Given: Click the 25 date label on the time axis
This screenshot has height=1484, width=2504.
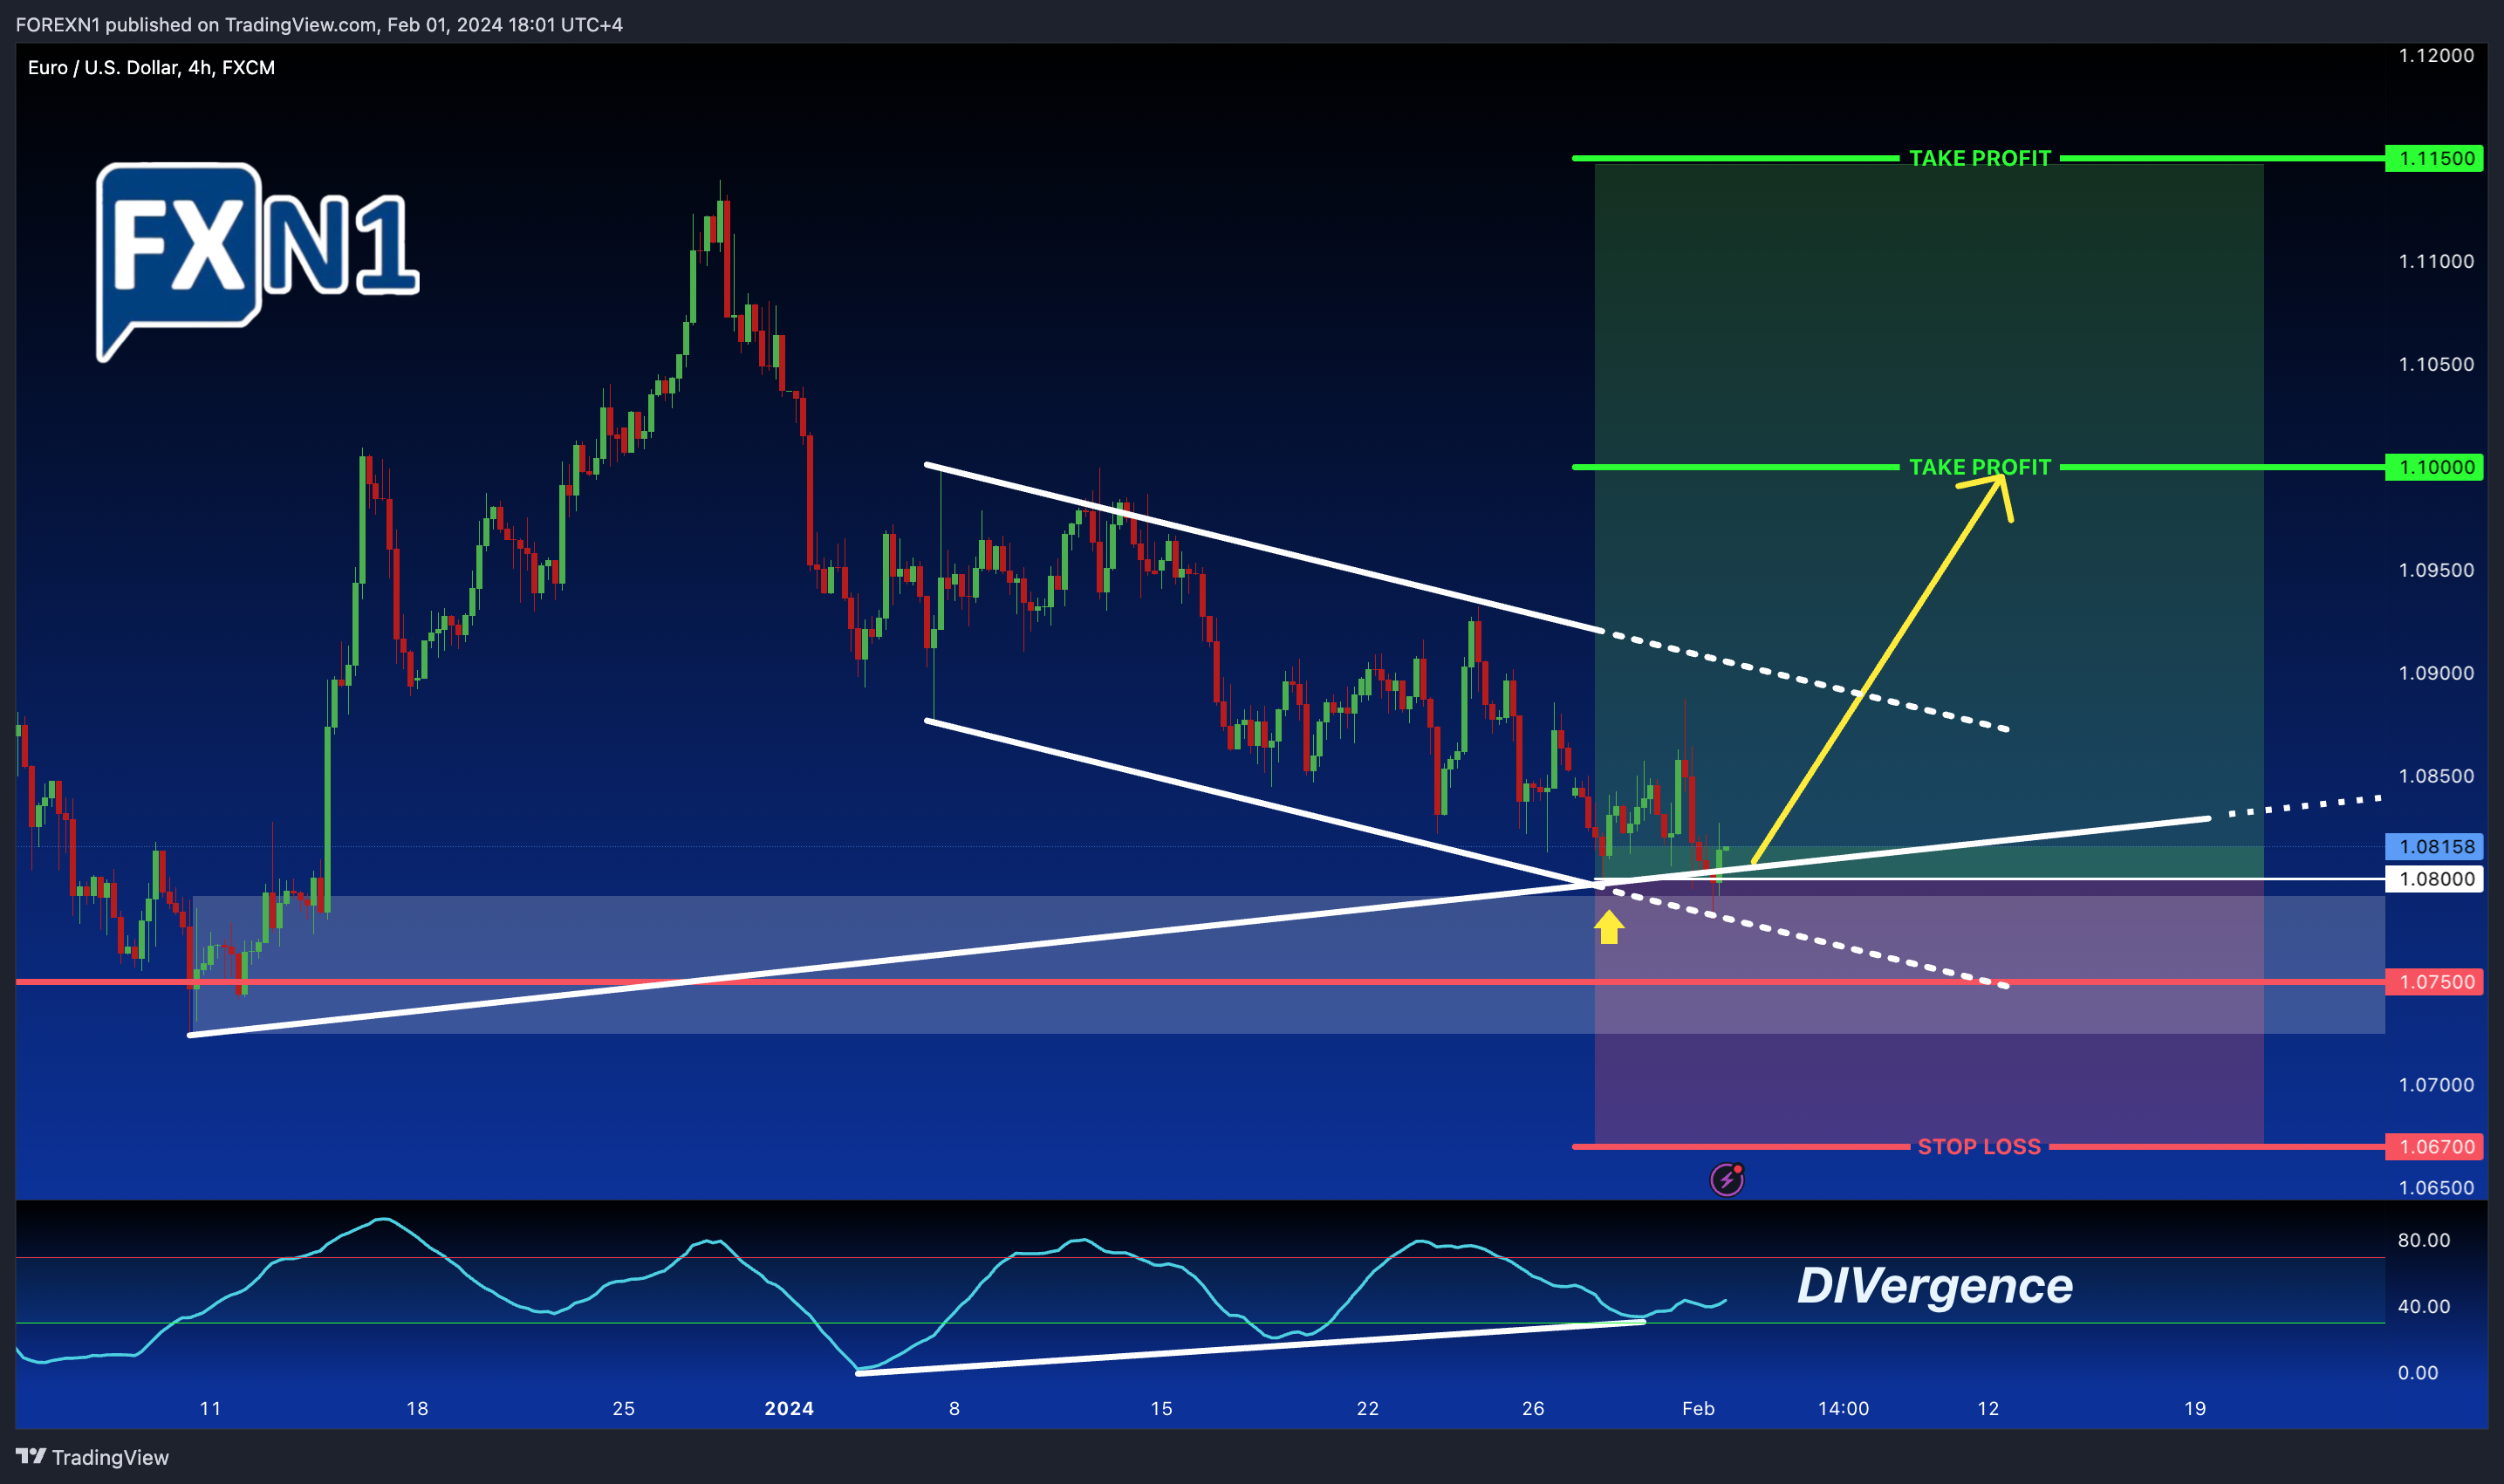Looking at the screenshot, I should (623, 1408).
